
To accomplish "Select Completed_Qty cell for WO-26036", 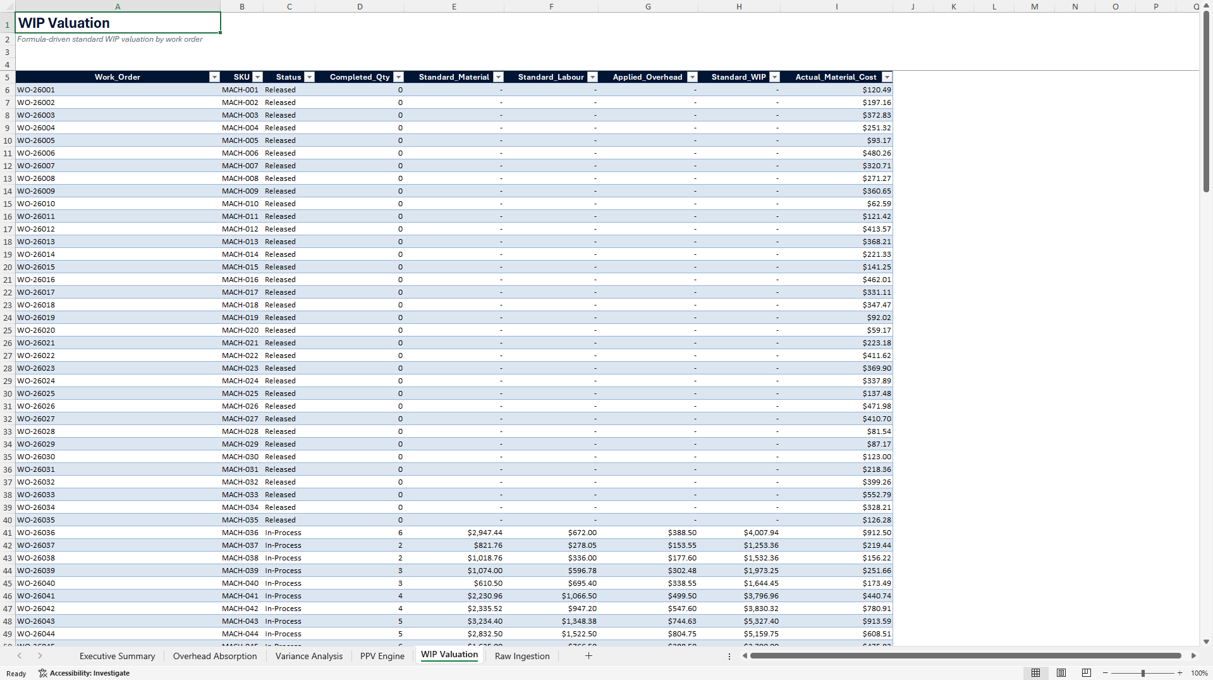I will (x=360, y=533).
